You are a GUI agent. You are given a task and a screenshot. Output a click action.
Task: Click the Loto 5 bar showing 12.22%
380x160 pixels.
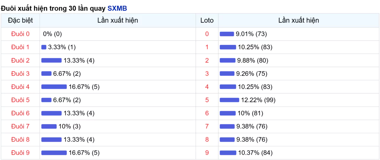click(229, 100)
